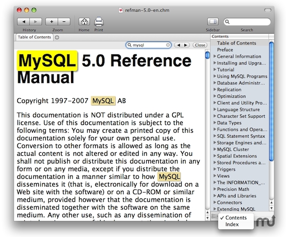Toggle the Sidebar panel button
286x237 pixels.
click(213, 21)
